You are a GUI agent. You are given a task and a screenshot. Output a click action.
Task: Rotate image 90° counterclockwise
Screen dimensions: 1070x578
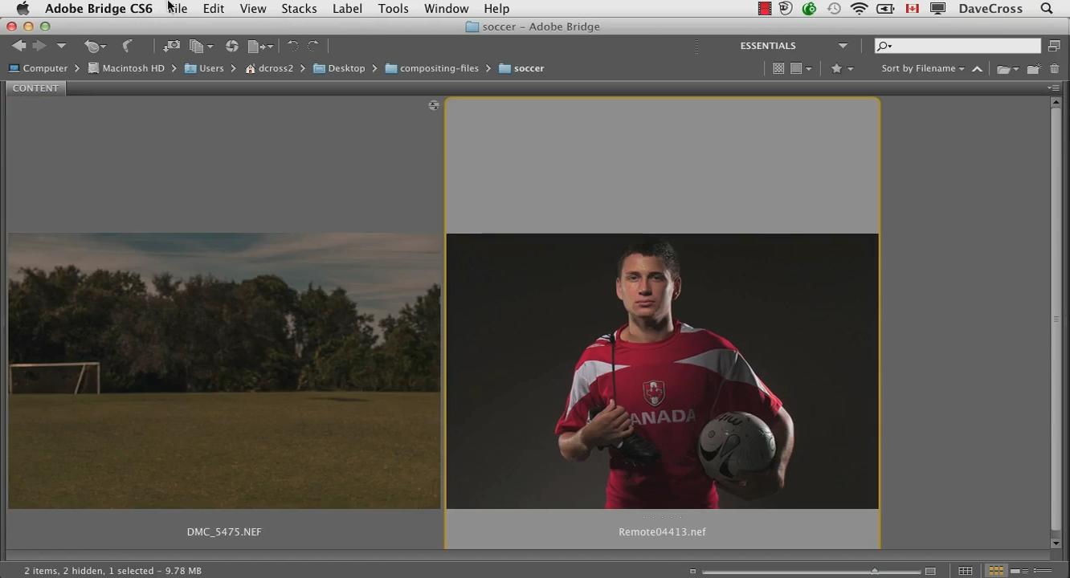click(x=292, y=46)
